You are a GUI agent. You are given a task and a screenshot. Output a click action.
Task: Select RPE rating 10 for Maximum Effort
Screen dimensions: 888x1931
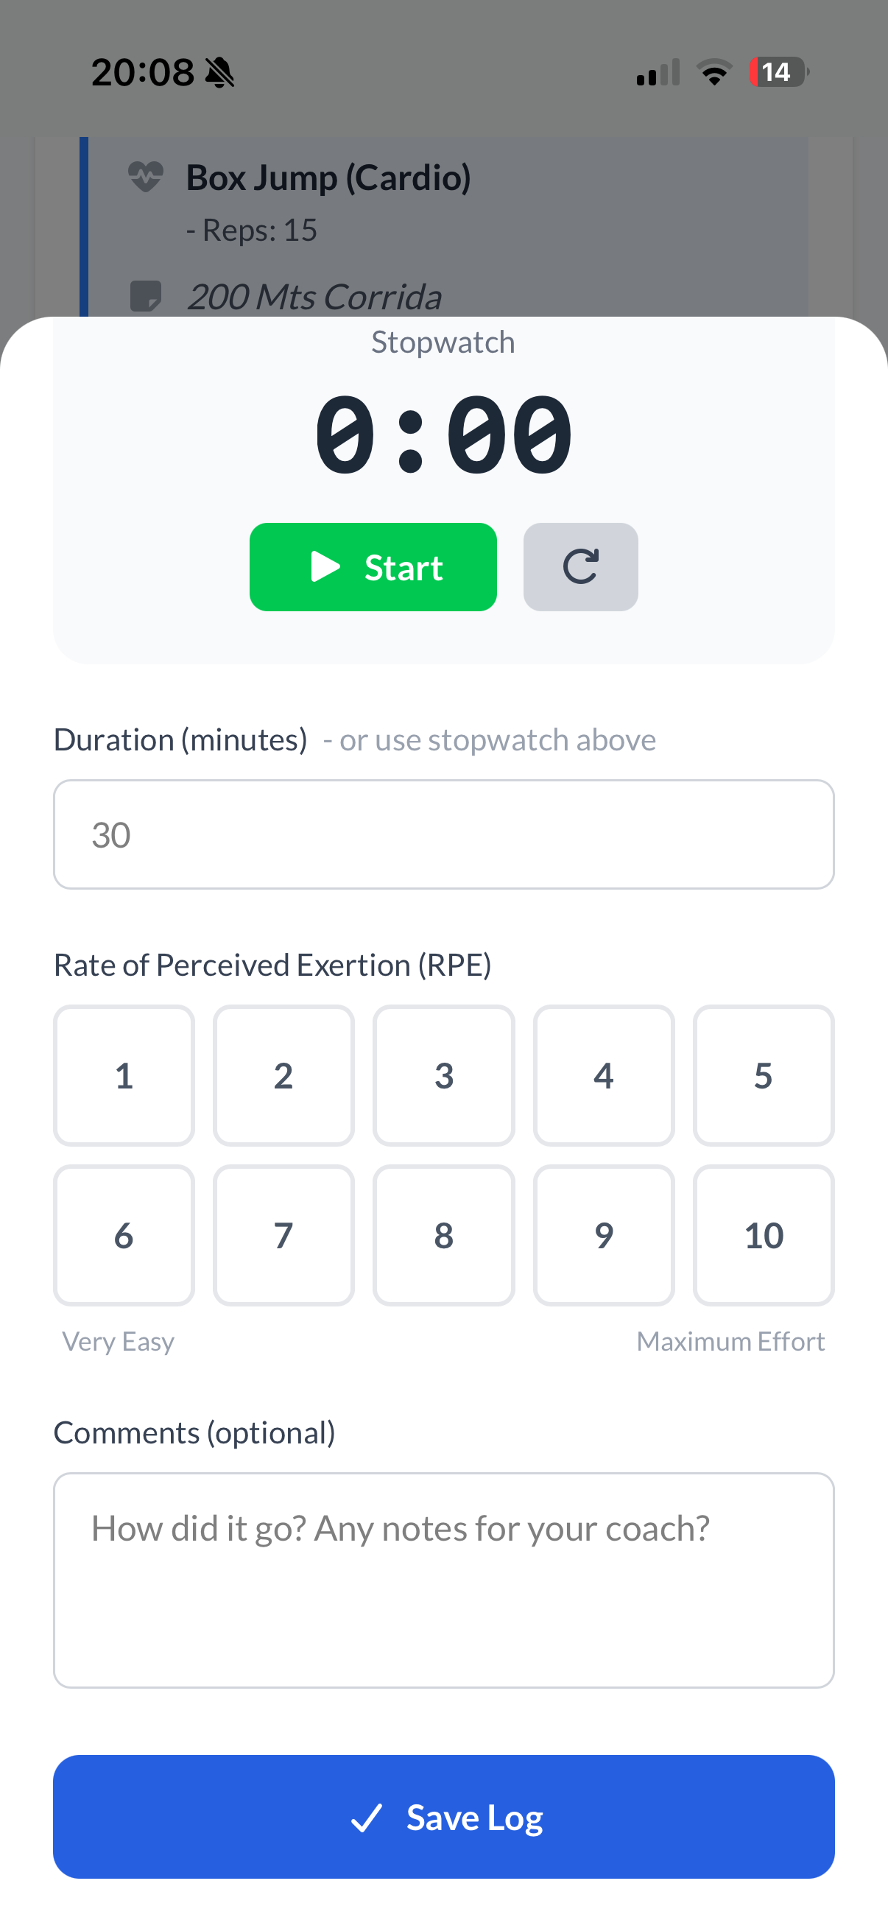pyautogui.click(x=764, y=1235)
